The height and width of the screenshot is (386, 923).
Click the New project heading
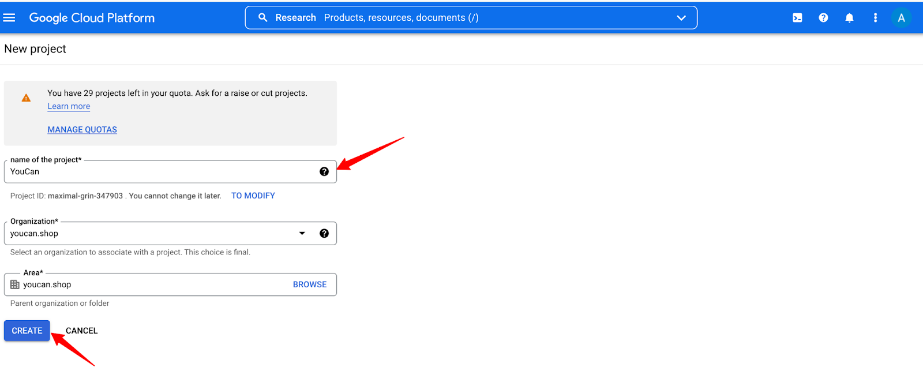[x=35, y=49]
